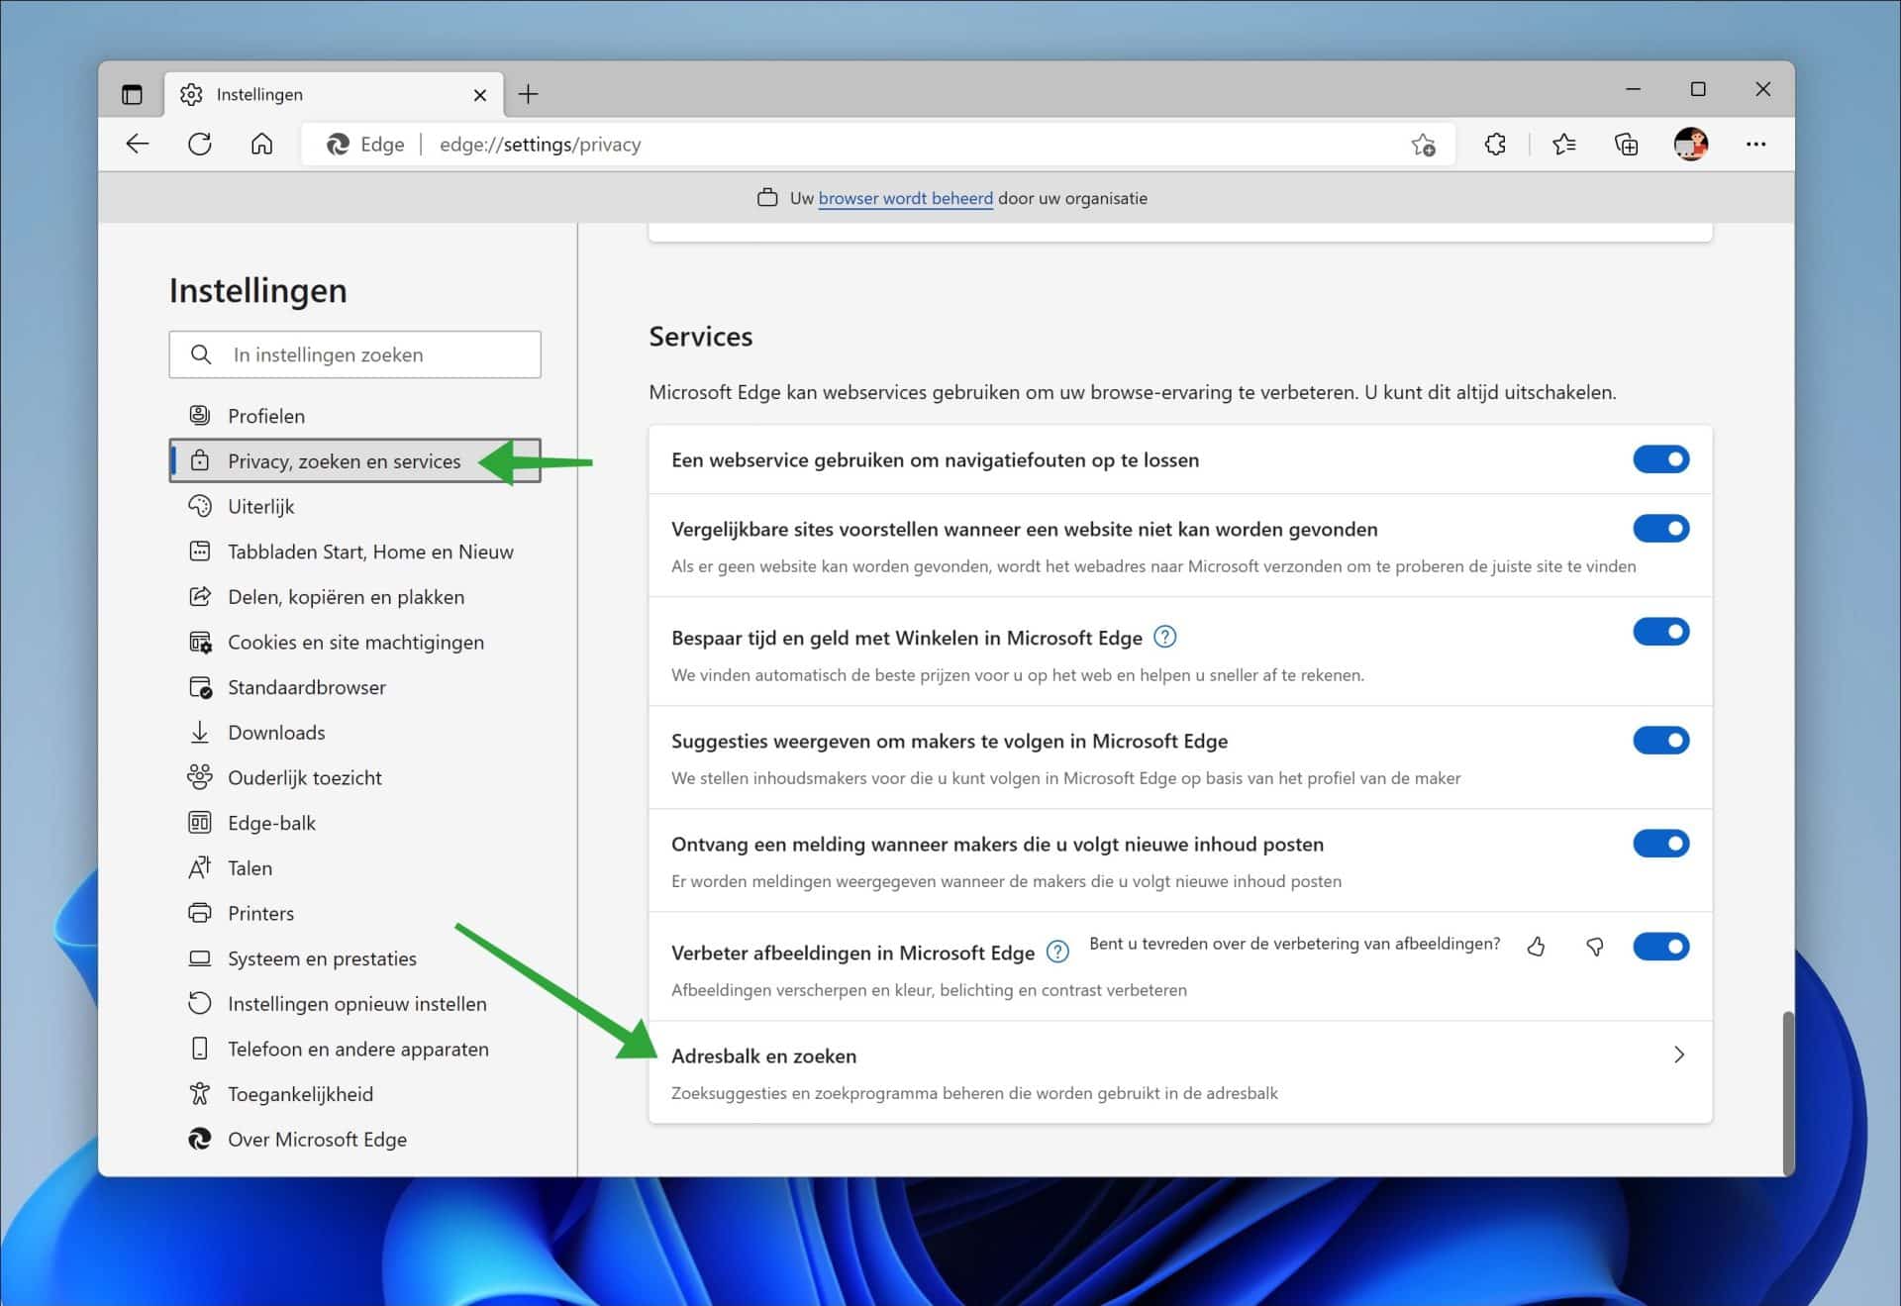Expand 'Adresbalk en zoeken' via its chevron
The height and width of the screenshot is (1306, 1901).
coord(1678,1055)
